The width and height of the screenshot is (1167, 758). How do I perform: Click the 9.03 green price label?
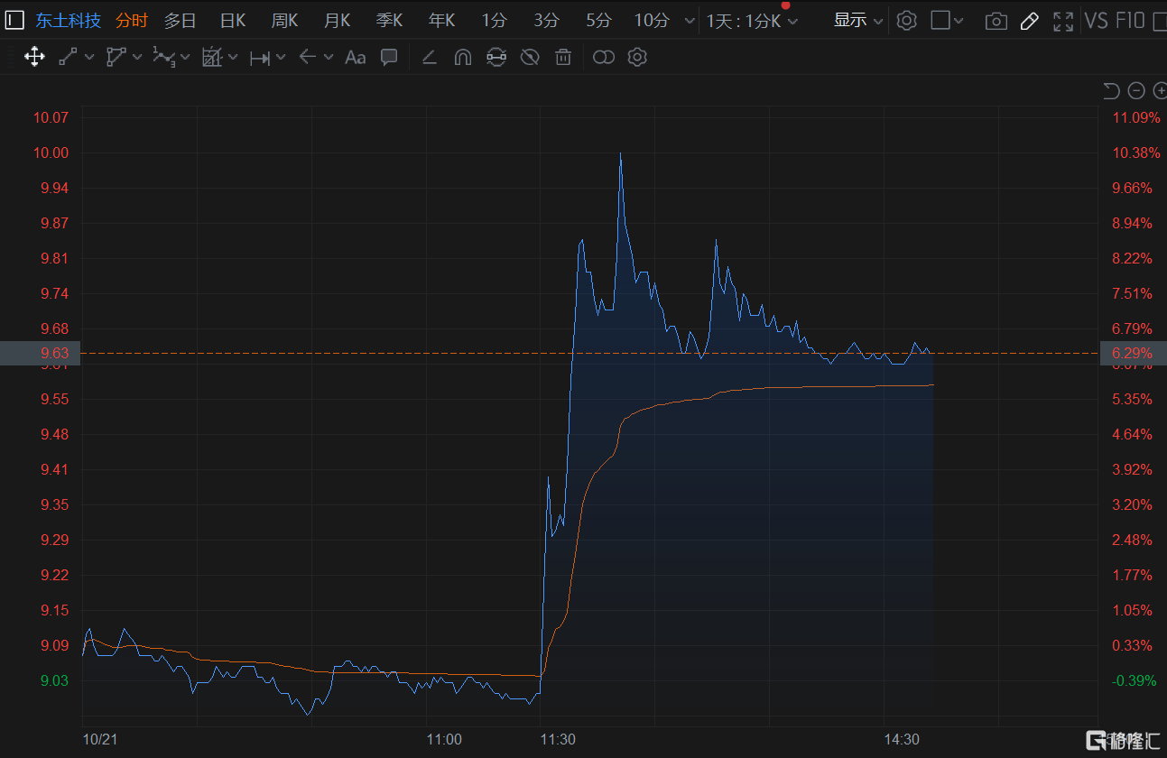point(55,680)
